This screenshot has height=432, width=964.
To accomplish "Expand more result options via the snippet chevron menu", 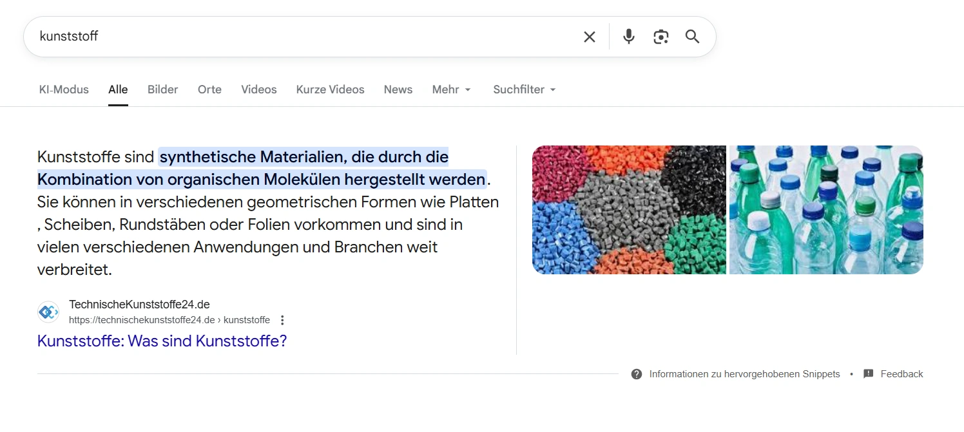I will click(282, 319).
